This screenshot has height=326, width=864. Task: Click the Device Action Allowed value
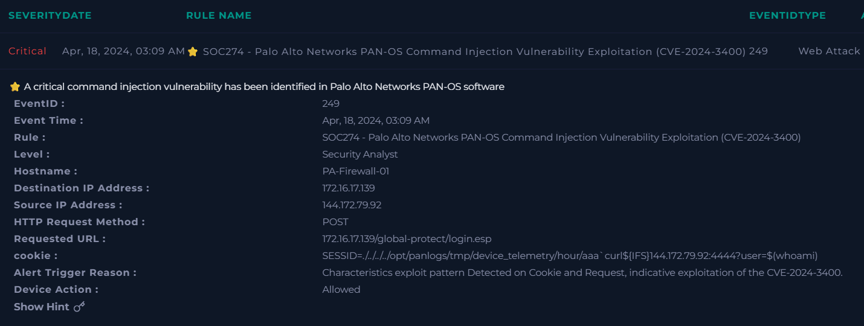click(x=341, y=290)
